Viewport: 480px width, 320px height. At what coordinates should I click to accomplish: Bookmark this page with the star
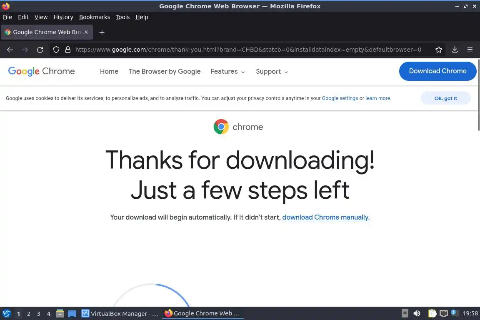439,50
